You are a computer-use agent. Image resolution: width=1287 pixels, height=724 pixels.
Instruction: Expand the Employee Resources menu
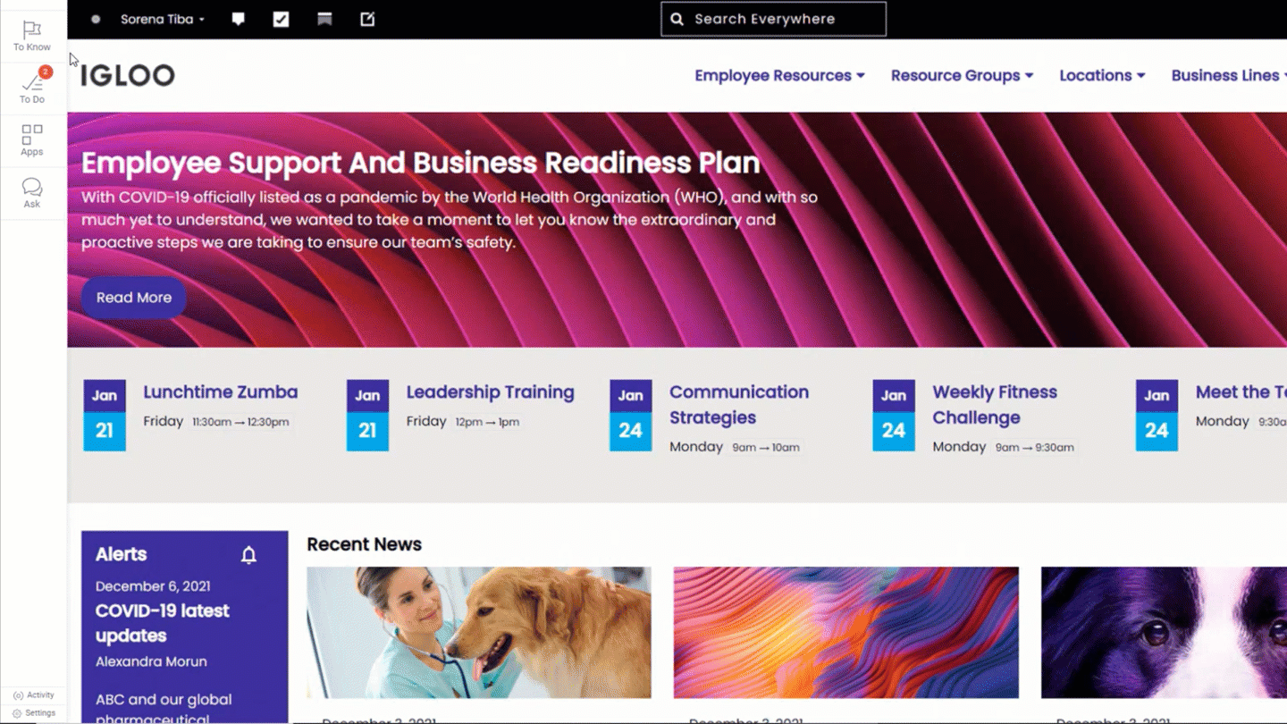point(779,76)
